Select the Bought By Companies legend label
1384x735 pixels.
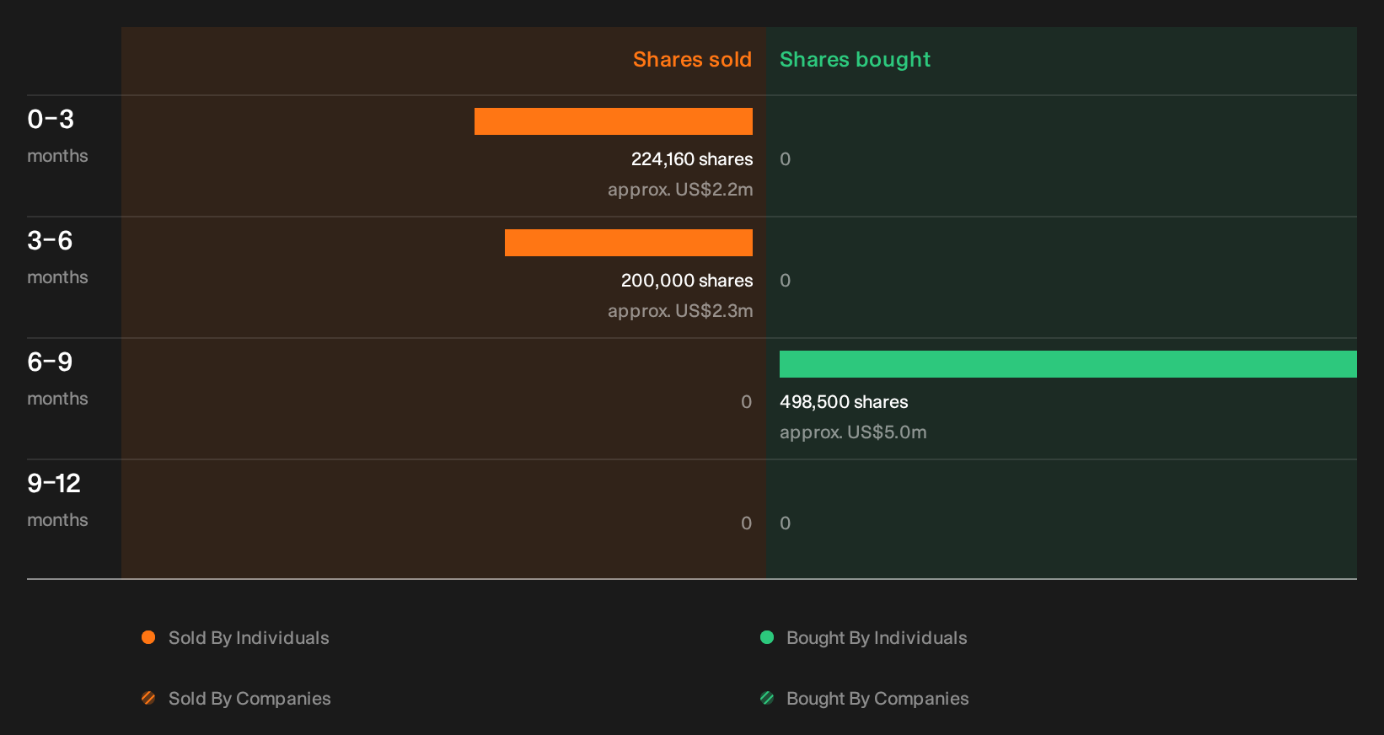point(877,699)
